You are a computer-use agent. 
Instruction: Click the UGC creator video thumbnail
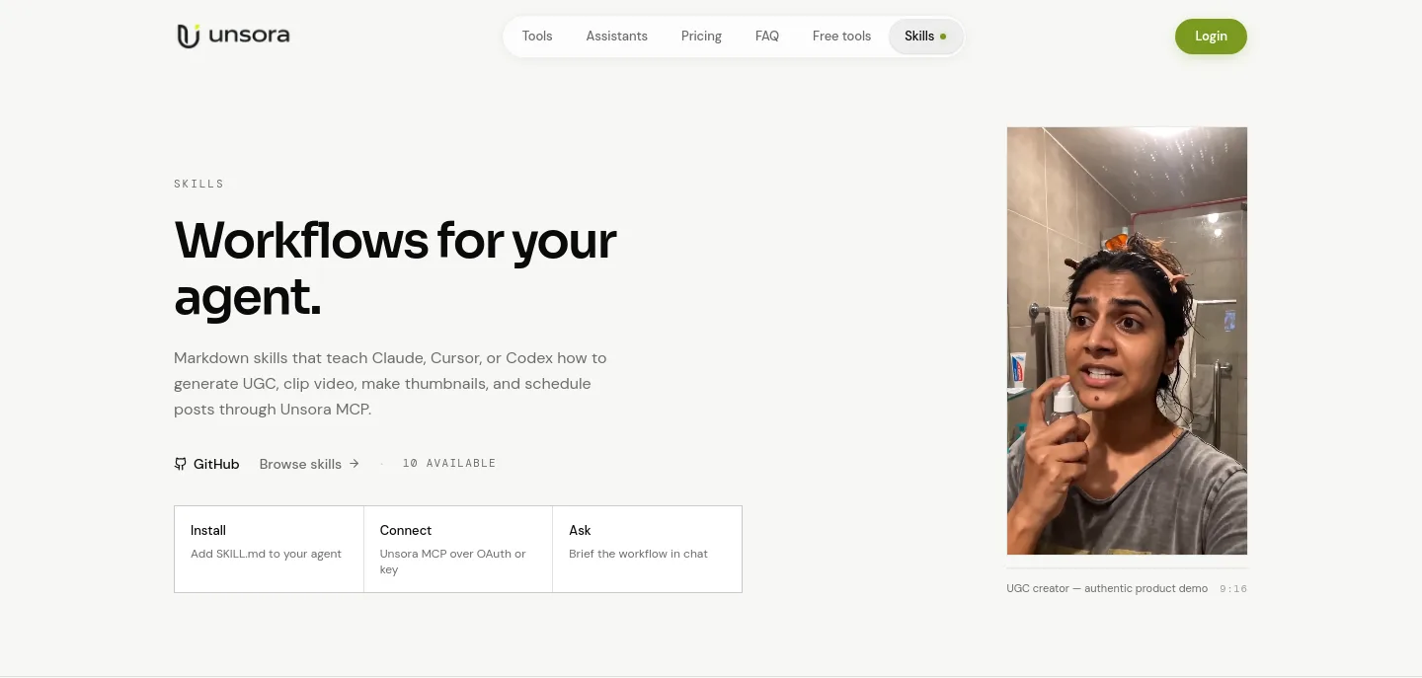pyautogui.click(x=1127, y=340)
